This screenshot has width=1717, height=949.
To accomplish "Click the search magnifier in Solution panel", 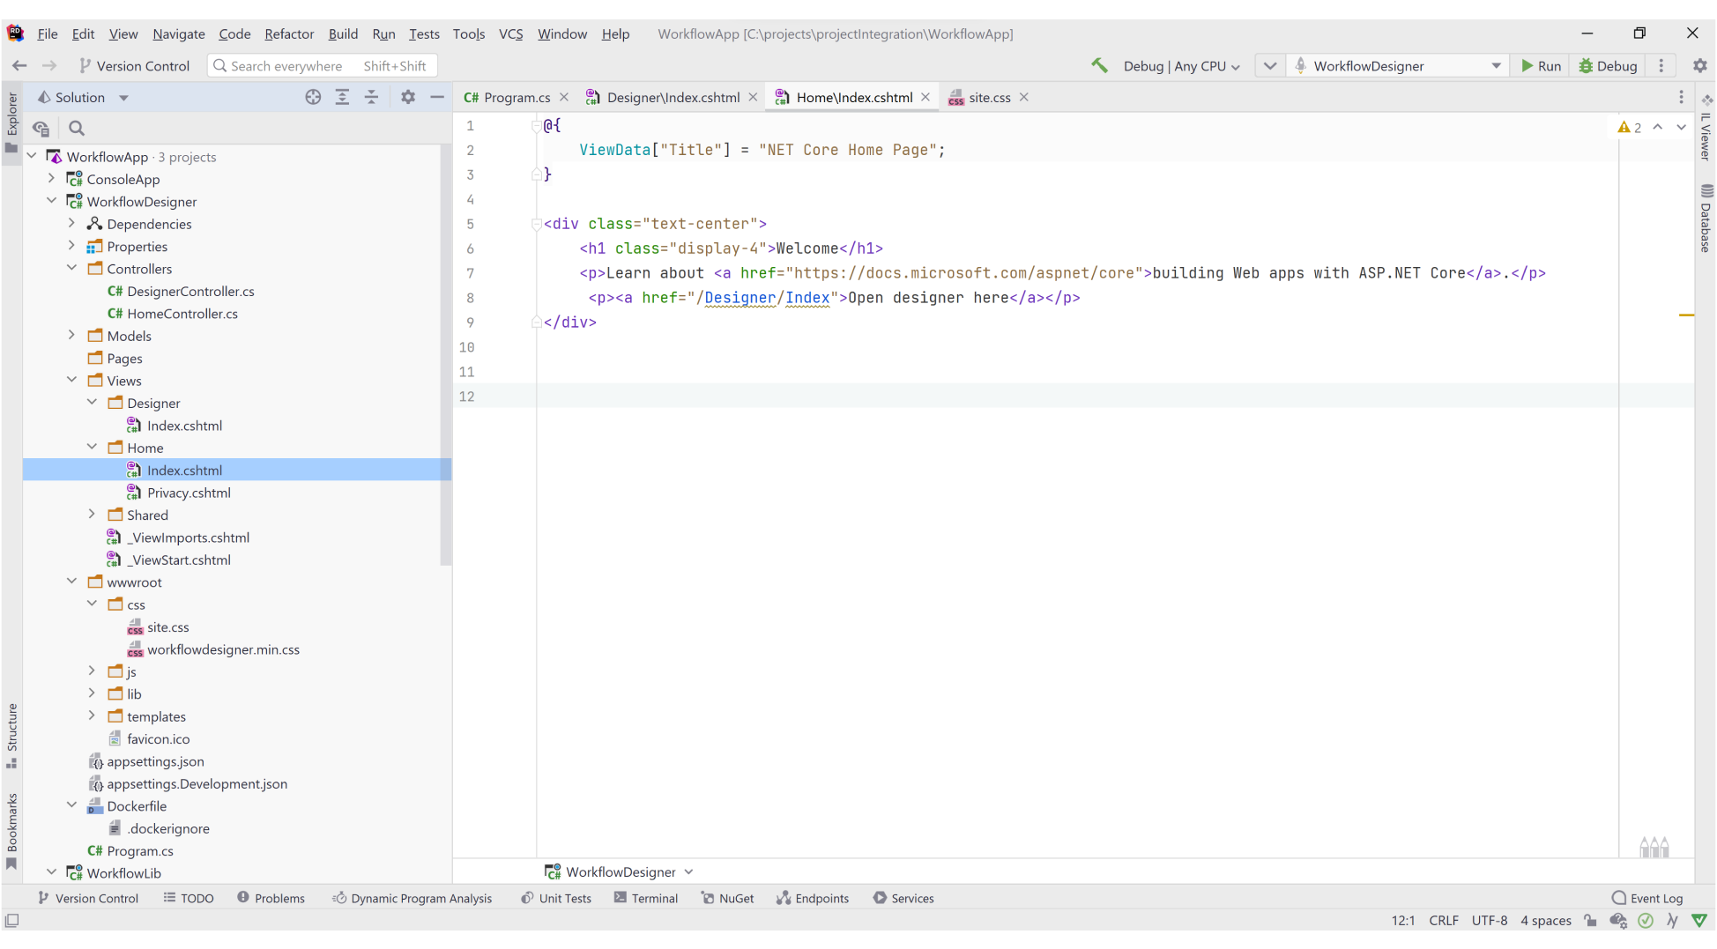I will (77, 129).
